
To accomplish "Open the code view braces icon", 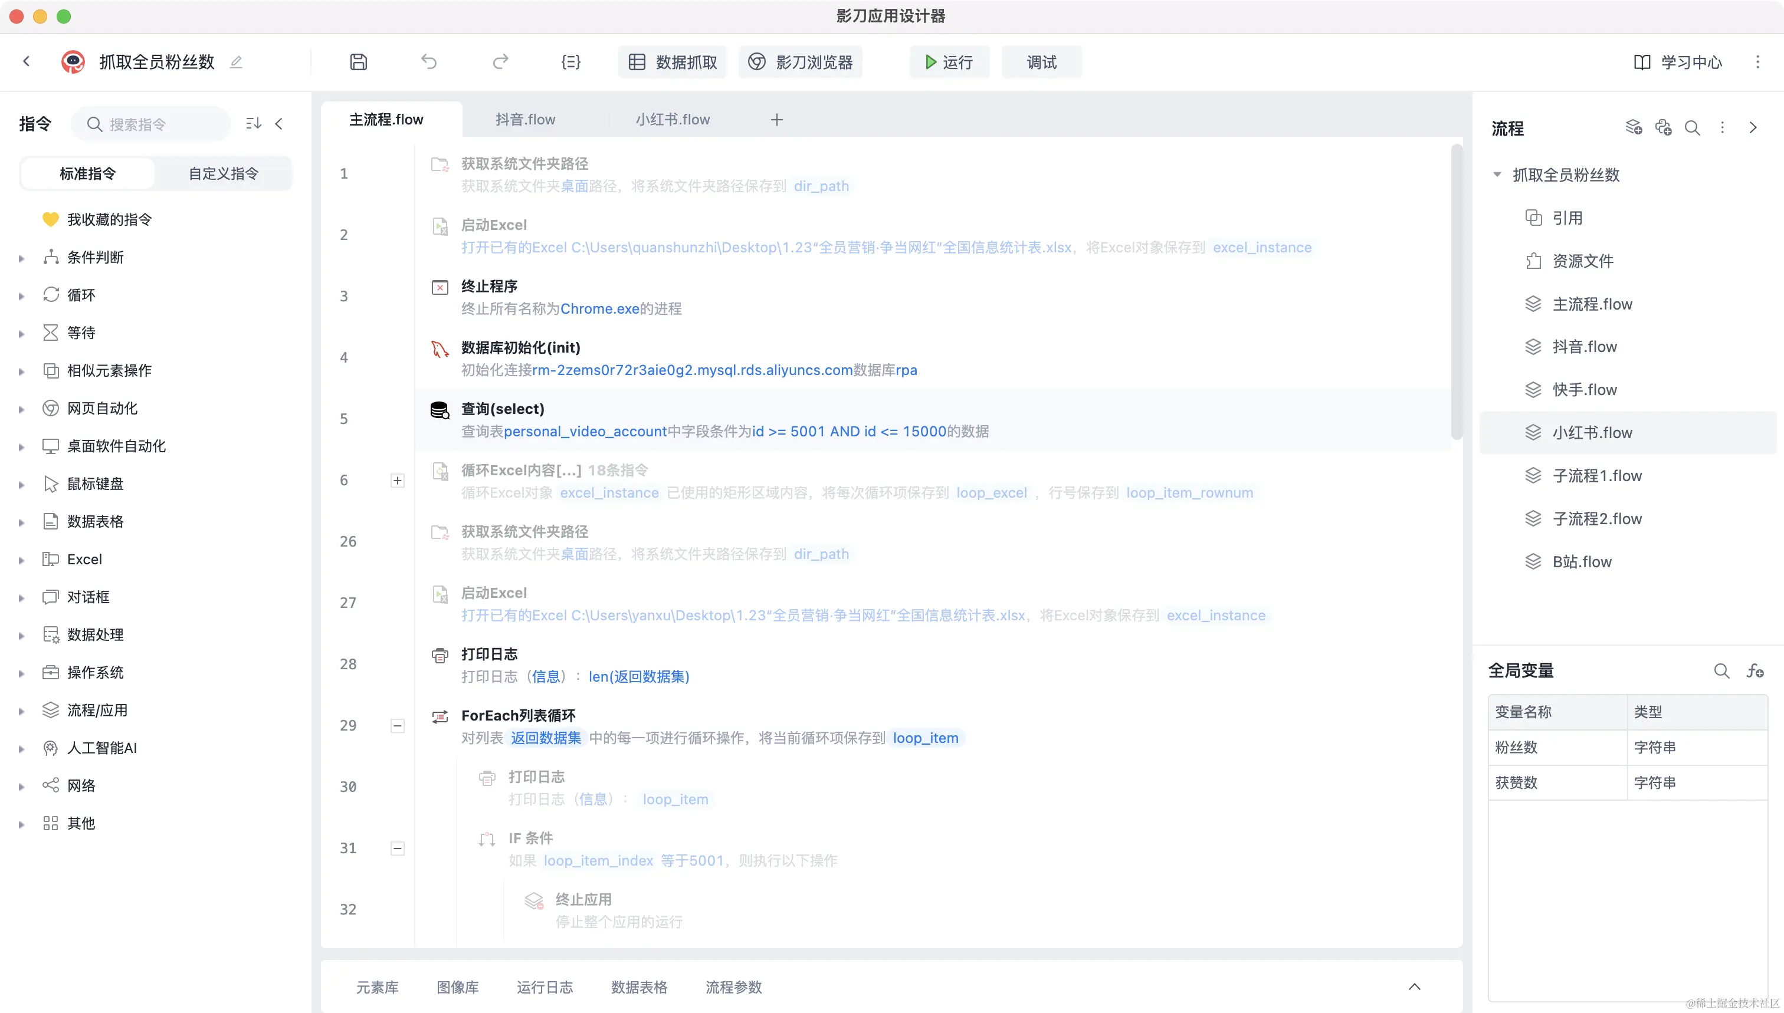I will [x=570, y=62].
